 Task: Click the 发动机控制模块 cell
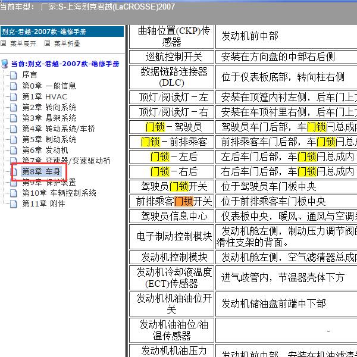172,257
